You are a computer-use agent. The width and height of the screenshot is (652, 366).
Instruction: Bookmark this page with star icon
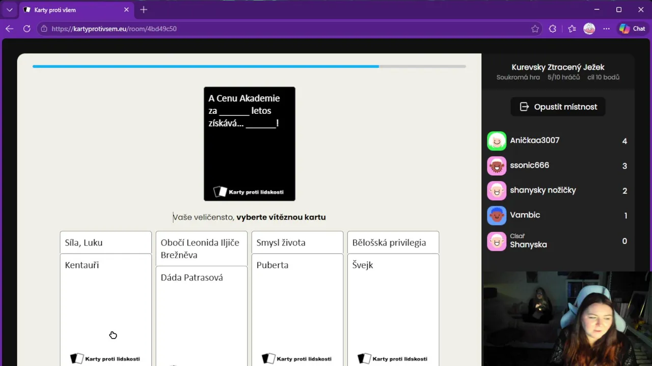tap(535, 29)
